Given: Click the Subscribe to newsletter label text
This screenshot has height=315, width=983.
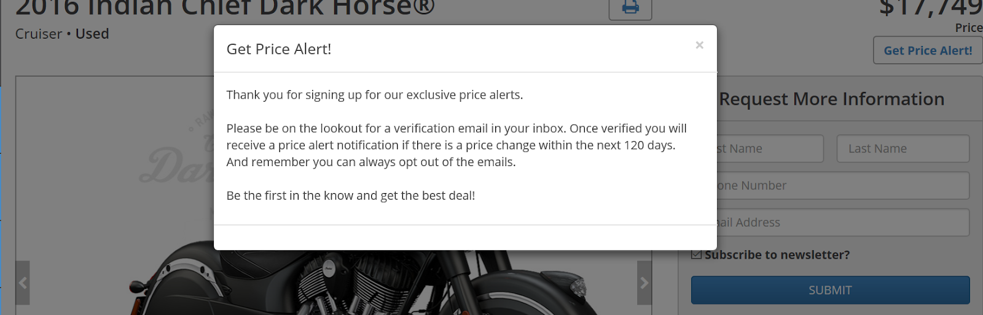Looking at the screenshot, I should [777, 255].
